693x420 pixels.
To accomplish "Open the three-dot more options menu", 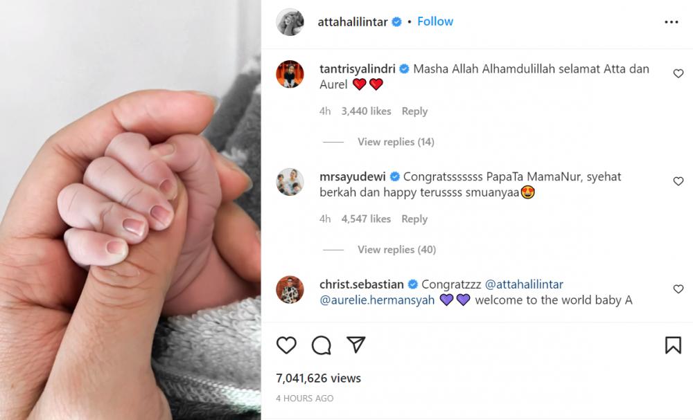I will click(x=672, y=22).
